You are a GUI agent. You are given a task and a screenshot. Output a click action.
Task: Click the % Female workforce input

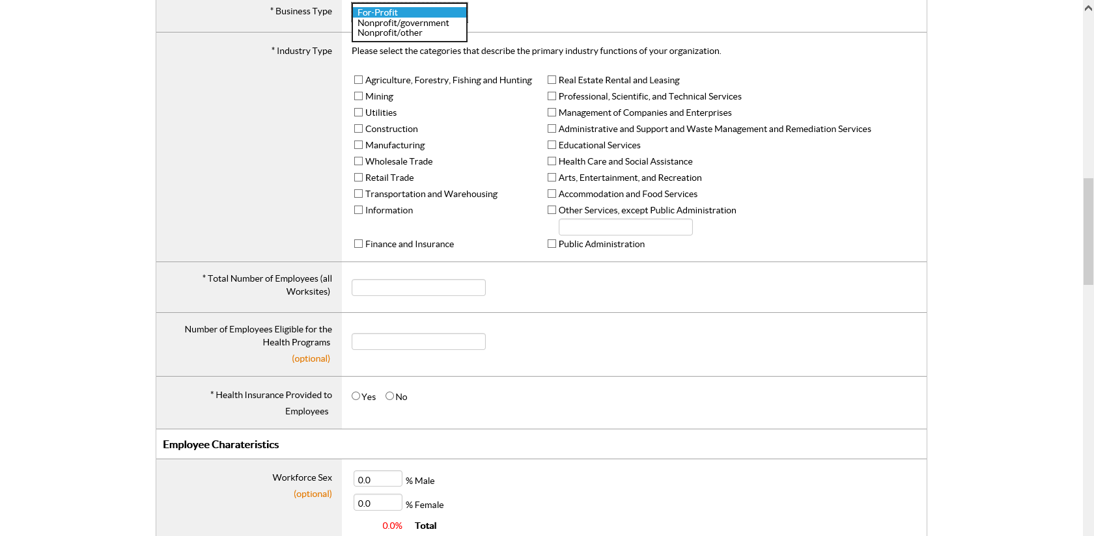378,503
